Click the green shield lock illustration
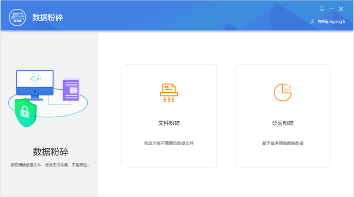 coord(26,113)
